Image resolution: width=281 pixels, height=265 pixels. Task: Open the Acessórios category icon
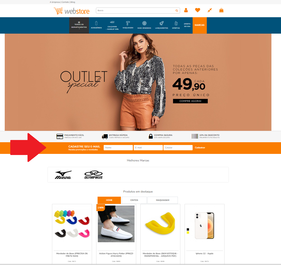[96, 23]
